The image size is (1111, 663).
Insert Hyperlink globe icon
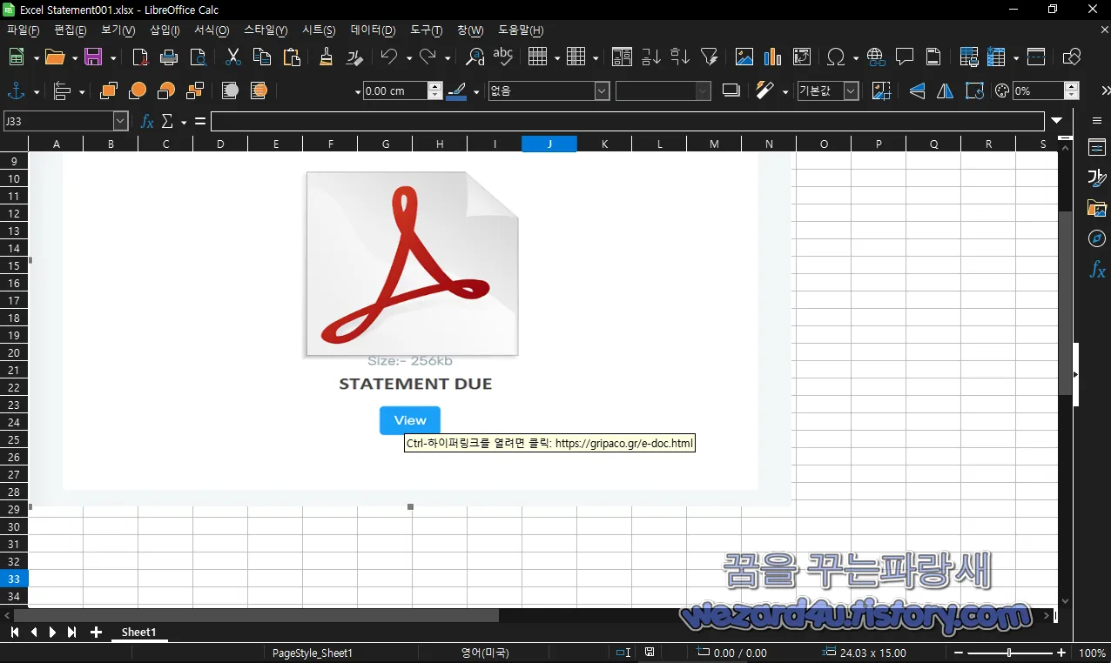tap(876, 57)
